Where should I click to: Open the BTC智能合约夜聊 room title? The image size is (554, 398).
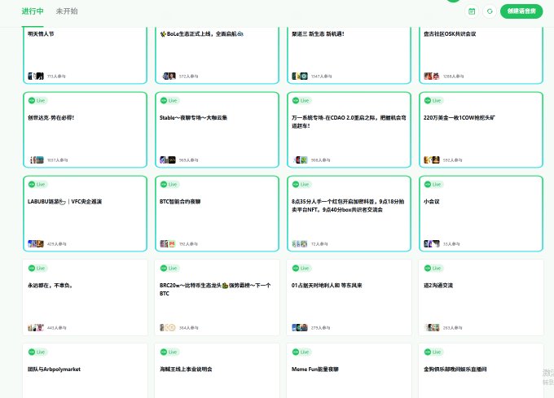180,202
